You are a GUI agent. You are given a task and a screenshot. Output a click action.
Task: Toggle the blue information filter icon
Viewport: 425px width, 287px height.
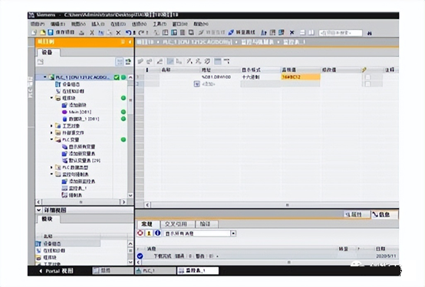(x=157, y=233)
